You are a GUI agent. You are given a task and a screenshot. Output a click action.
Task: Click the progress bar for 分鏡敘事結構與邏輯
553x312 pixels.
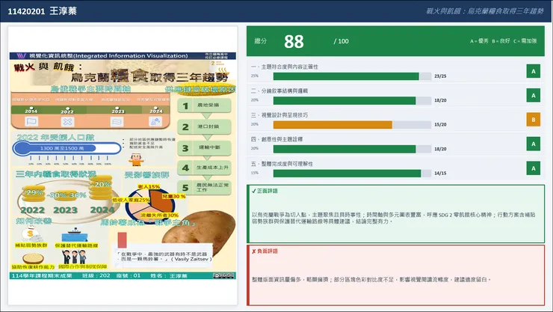pos(352,100)
